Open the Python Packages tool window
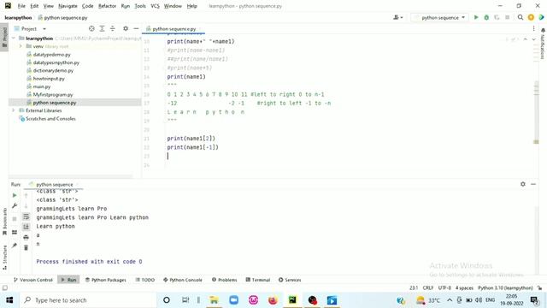547x308 pixels. 106,280
